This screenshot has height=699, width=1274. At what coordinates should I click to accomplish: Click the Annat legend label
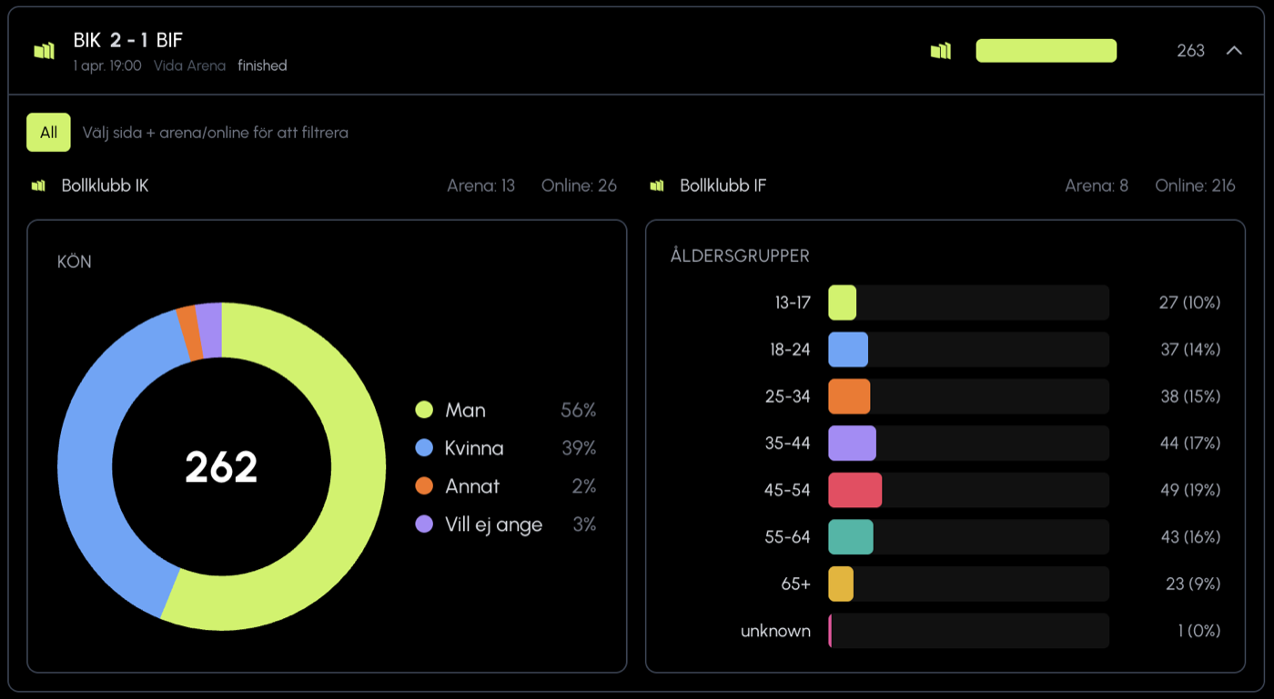click(472, 486)
